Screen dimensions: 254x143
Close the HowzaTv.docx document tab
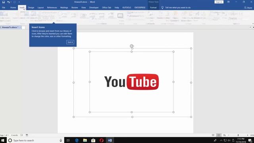coord(20,27)
